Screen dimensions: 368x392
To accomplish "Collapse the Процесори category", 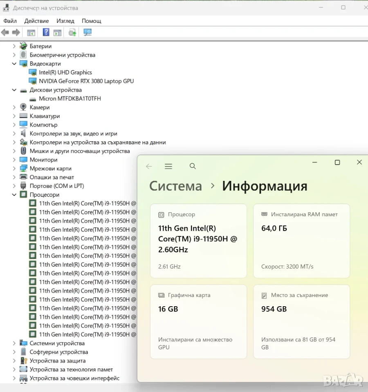I will 14,195.
